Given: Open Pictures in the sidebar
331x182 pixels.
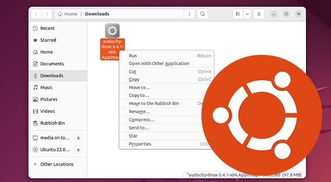Looking at the screenshot, I should point(58,99).
